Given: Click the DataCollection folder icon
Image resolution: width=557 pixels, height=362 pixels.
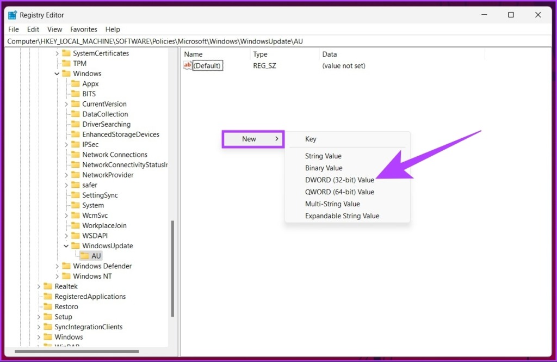Looking at the screenshot, I should click(75, 114).
